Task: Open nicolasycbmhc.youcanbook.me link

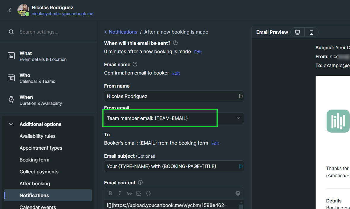Action: click(63, 14)
